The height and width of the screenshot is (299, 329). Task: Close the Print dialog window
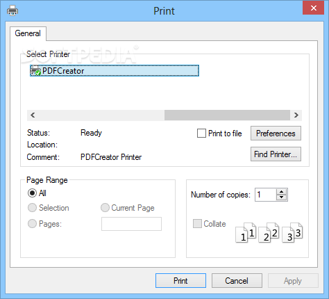coord(313,8)
